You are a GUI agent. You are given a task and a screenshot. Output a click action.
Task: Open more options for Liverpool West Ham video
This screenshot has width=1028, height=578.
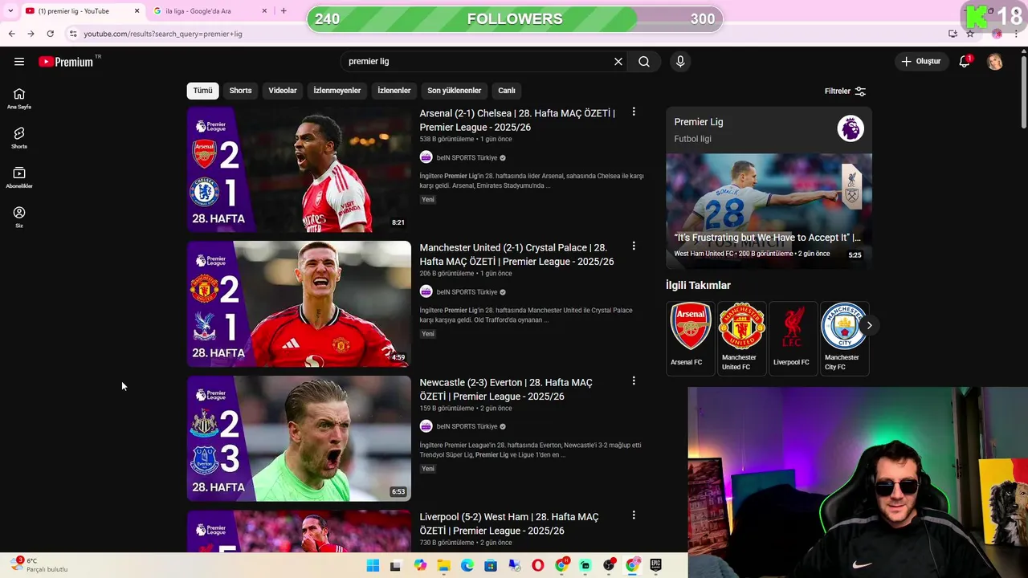(x=634, y=515)
